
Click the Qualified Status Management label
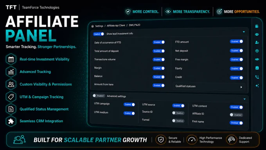pyautogui.click(x=44, y=109)
